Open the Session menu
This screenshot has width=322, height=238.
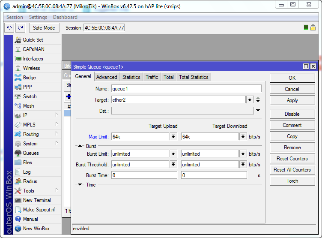tap(15, 17)
